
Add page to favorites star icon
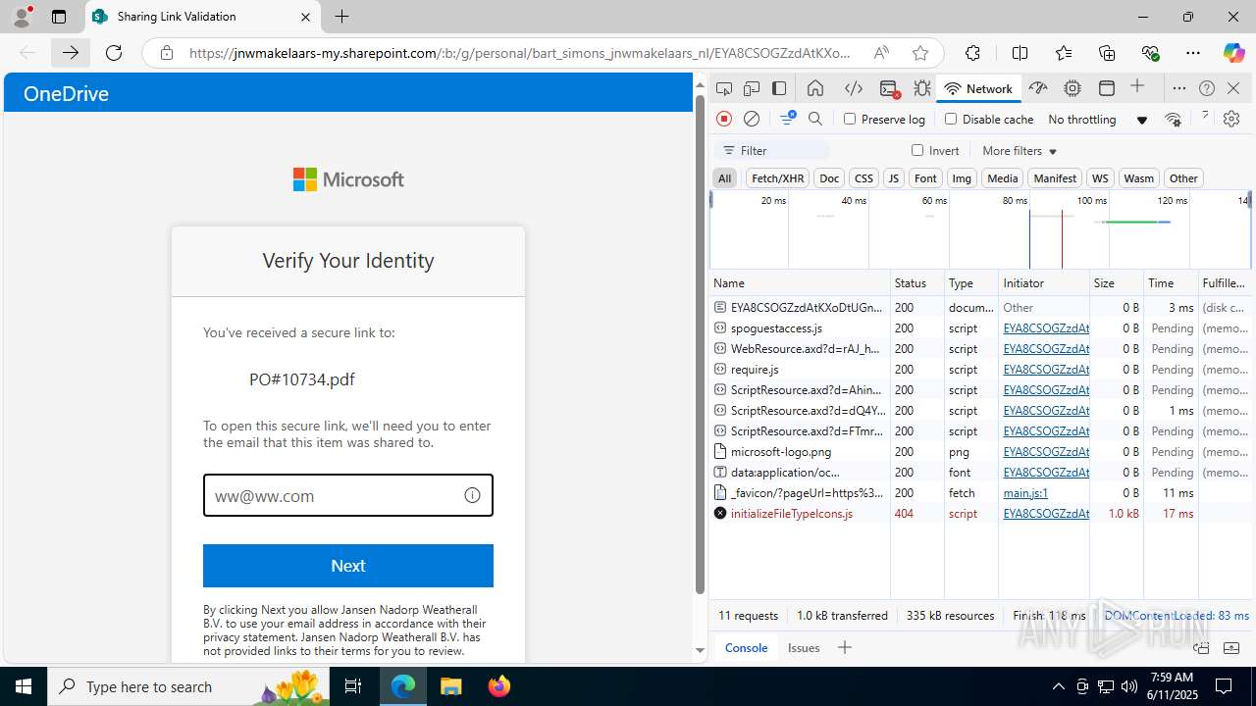point(919,53)
